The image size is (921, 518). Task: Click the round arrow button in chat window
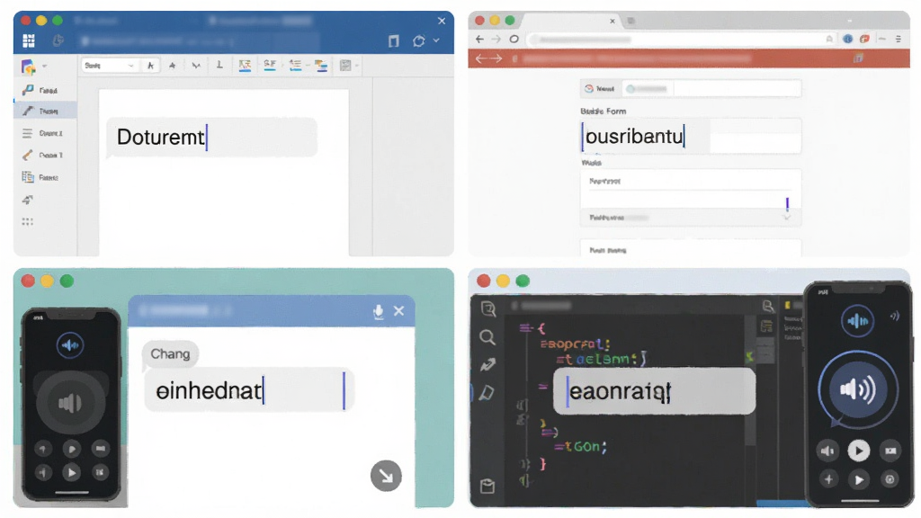coord(386,476)
